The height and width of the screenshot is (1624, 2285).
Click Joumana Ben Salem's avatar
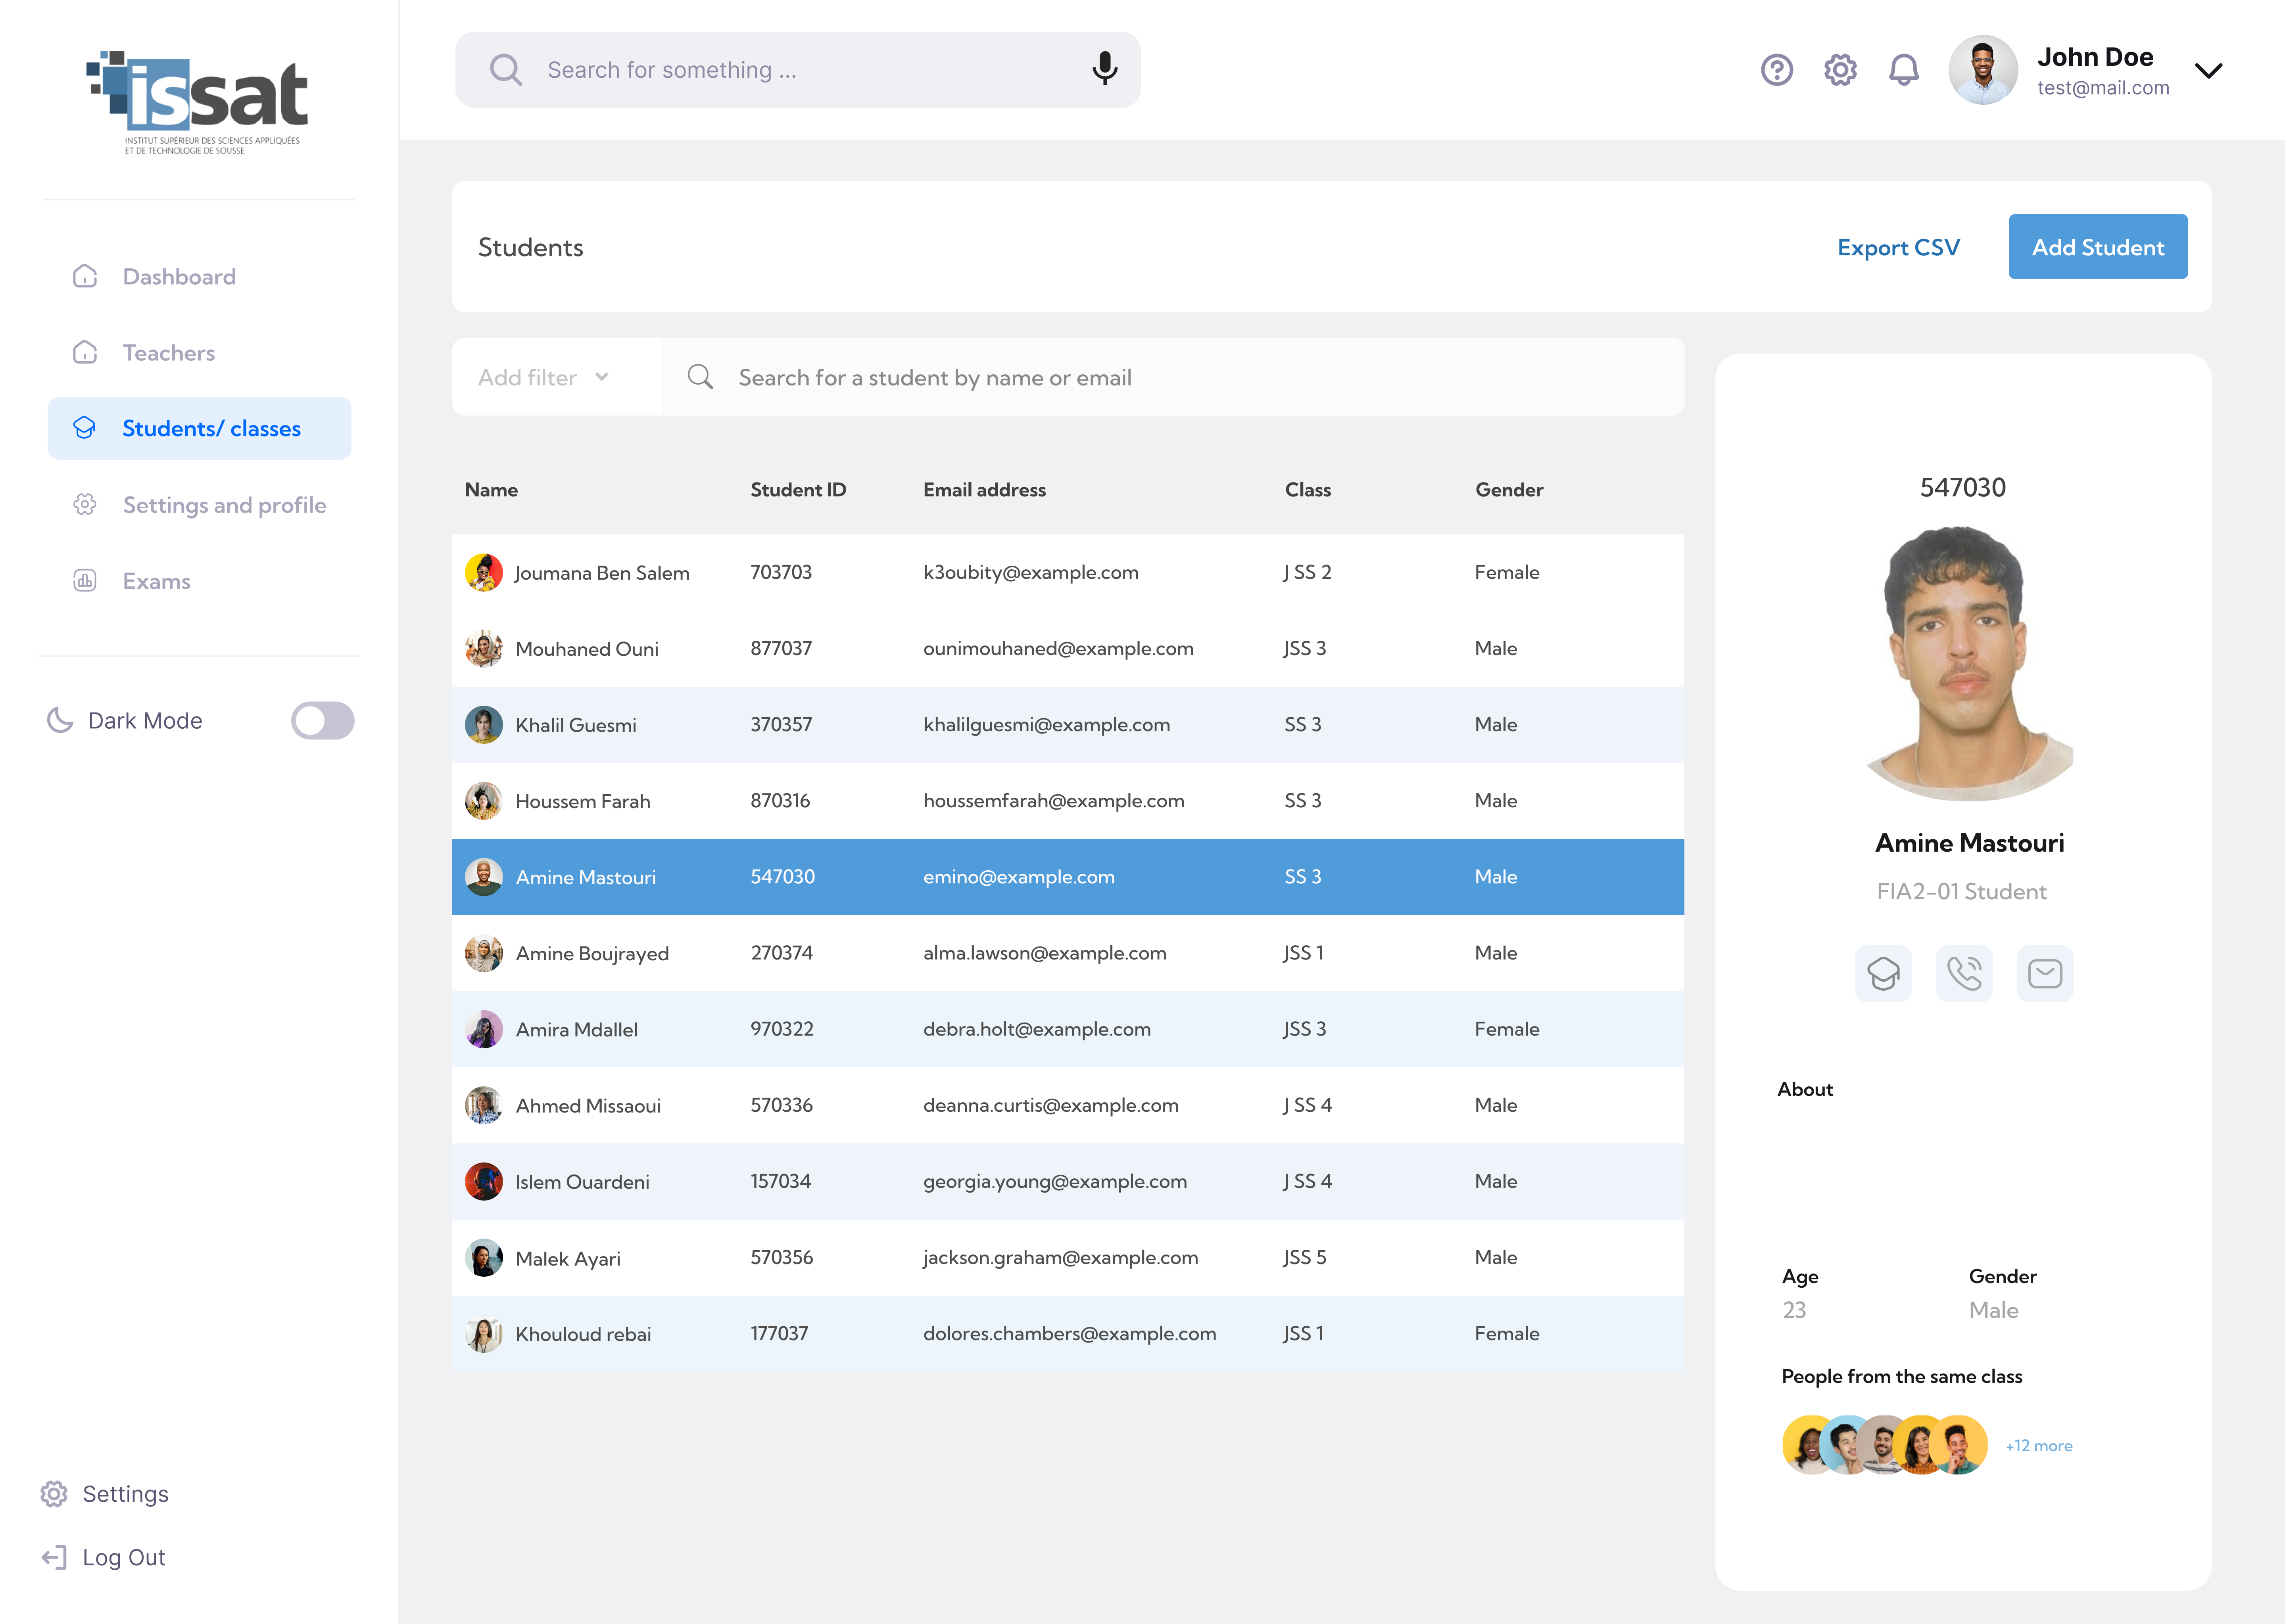coord(484,572)
